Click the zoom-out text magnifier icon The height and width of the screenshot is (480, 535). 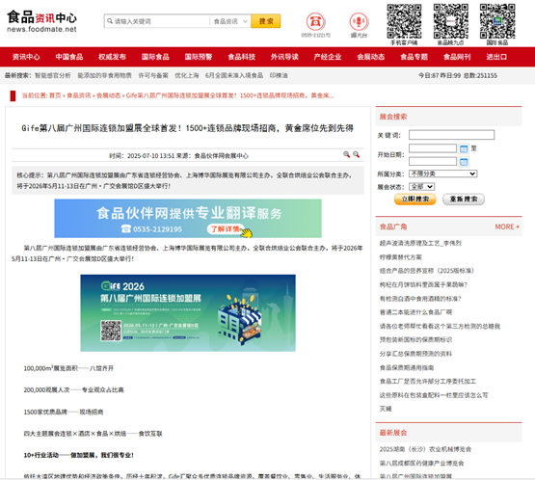tap(357, 154)
